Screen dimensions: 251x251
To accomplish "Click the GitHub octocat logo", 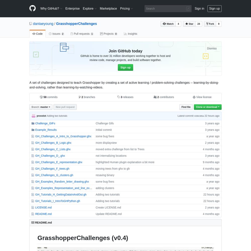I will click(32, 9).
